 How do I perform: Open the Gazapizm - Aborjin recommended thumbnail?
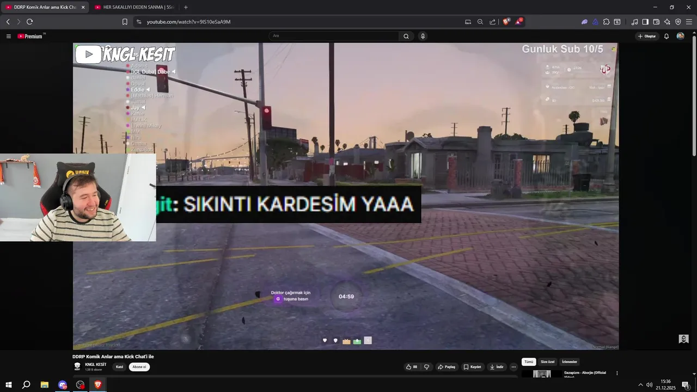click(x=542, y=374)
